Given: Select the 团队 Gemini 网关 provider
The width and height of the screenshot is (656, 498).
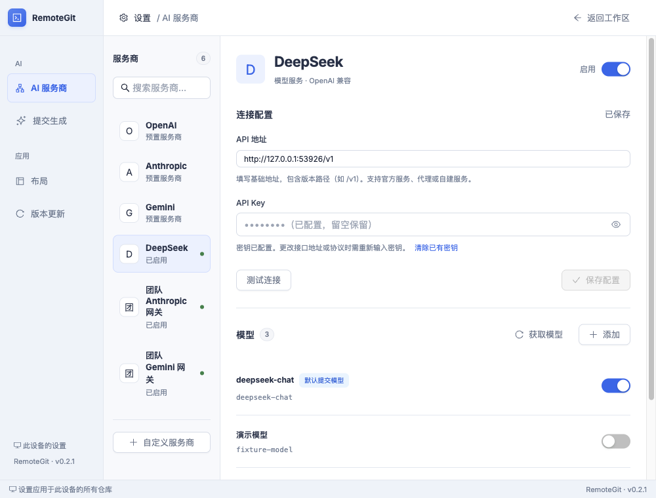Looking at the screenshot, I should pos(161,373).
